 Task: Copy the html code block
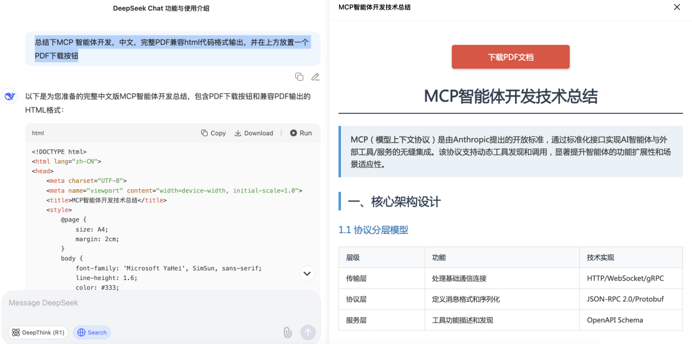click(213, 133)
